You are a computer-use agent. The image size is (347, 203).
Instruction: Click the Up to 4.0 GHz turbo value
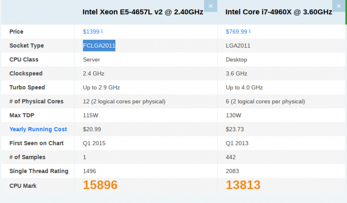tap(244, 87)
